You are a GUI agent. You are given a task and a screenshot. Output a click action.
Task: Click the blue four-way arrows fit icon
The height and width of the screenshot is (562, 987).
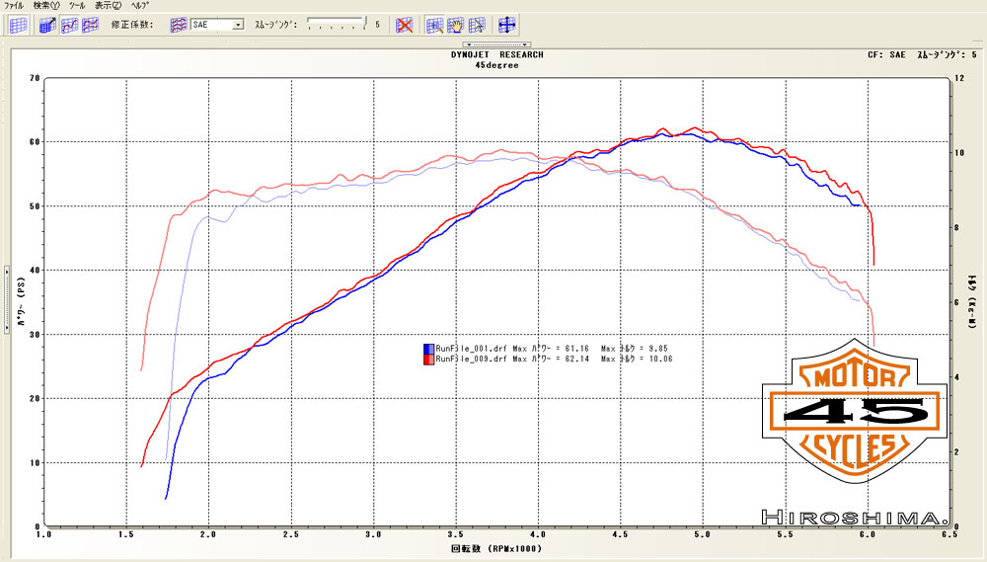[x=507, y=25]
